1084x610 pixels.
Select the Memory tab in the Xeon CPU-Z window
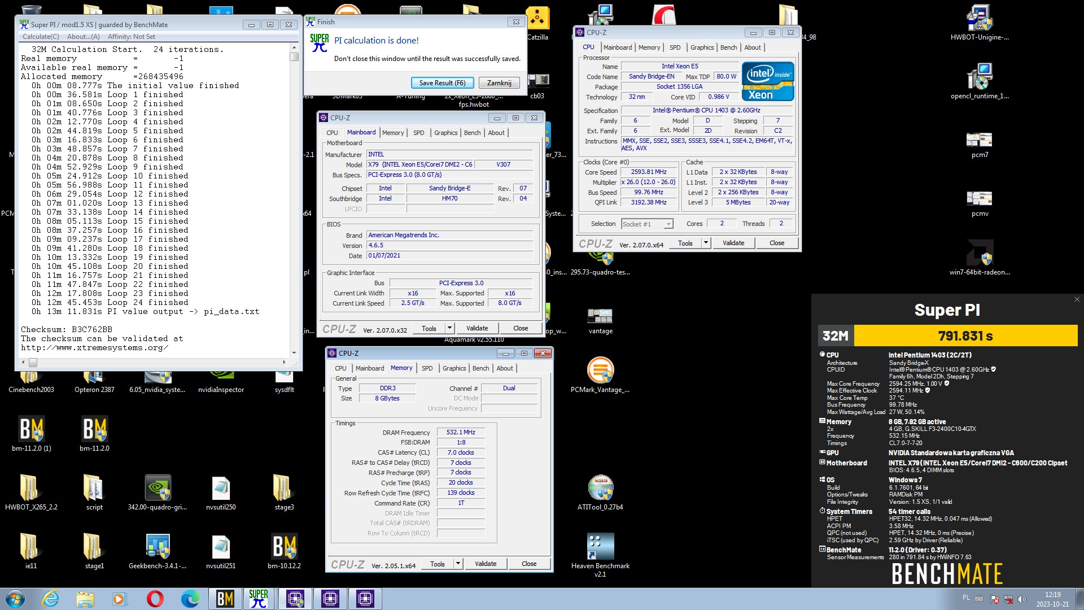[649, 47]
